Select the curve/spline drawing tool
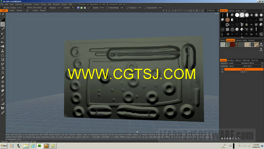Image resolution: width=264 pixels, height=149 pixels. tap(3, 64)
